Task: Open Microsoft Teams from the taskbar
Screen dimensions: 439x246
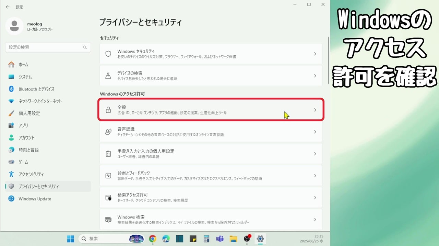Action: click(220, 238)
